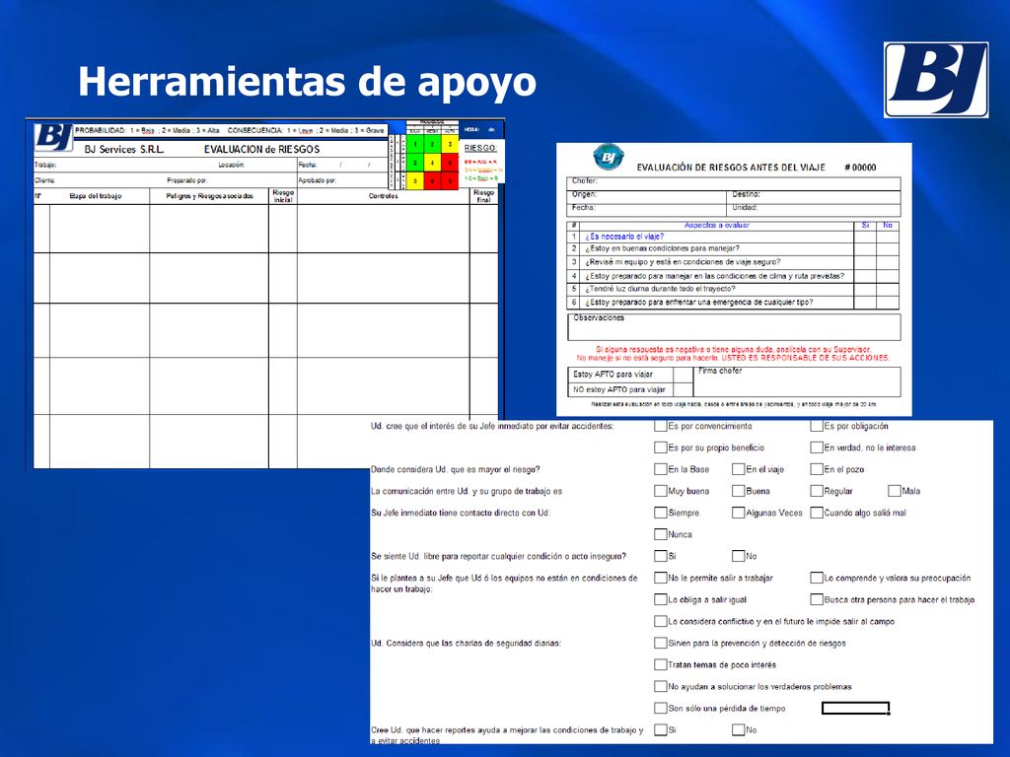Click the red risk matrix cell numbered 9
Viewport: 1010px width, 757px height.
point(450,181)
